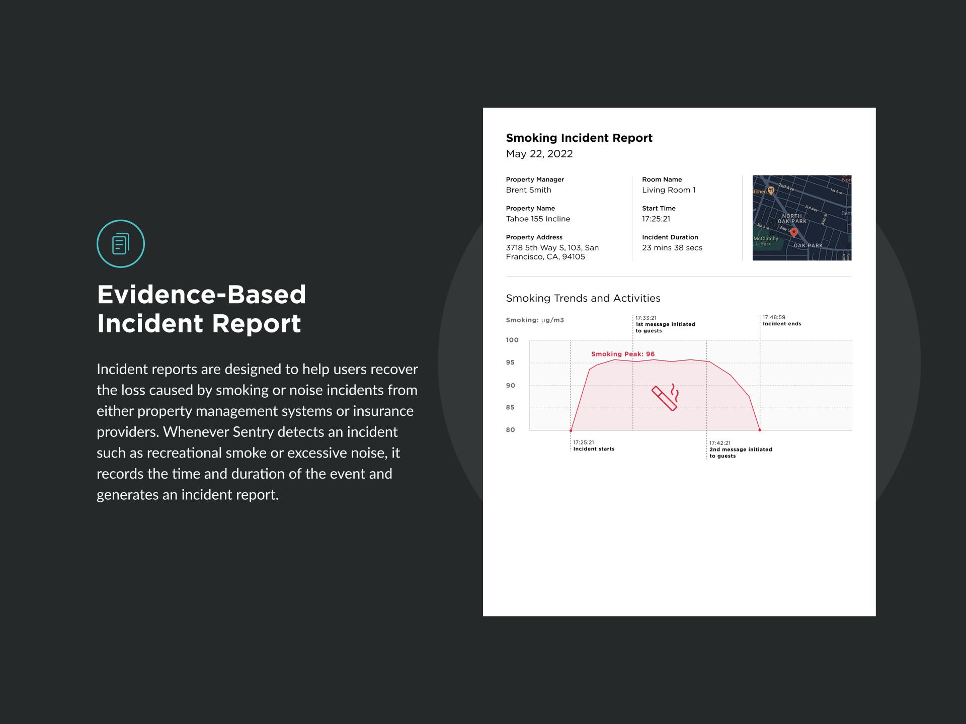The image size is (966, 724).
Task: Click the 'Incident ends' marker at 17:48:59
Action: [782, 321]
